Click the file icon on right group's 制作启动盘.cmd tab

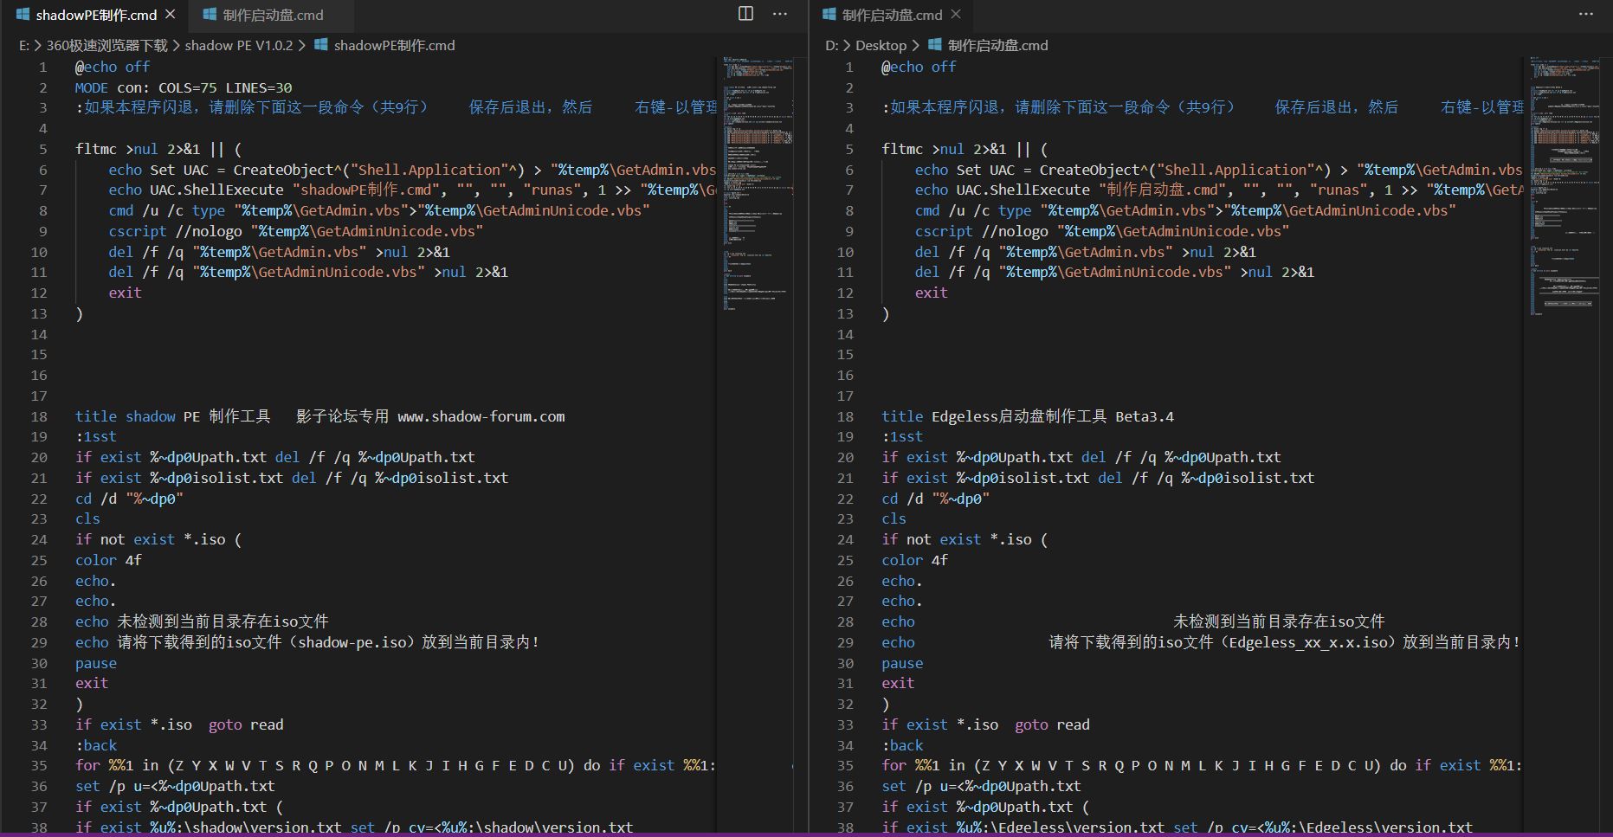tap(829, 14)
